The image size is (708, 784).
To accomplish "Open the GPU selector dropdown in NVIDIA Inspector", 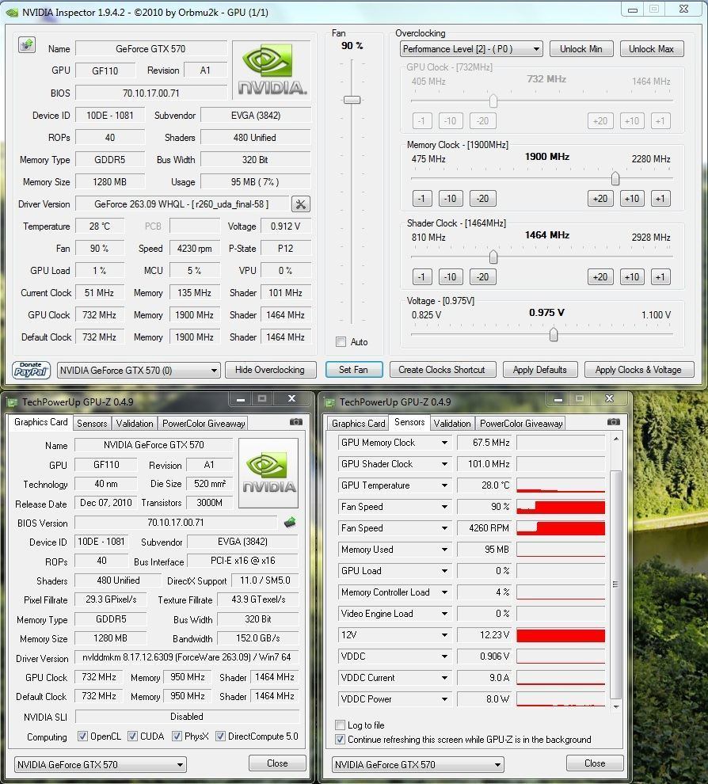I will pyautogui.click(x=139, y=371).
